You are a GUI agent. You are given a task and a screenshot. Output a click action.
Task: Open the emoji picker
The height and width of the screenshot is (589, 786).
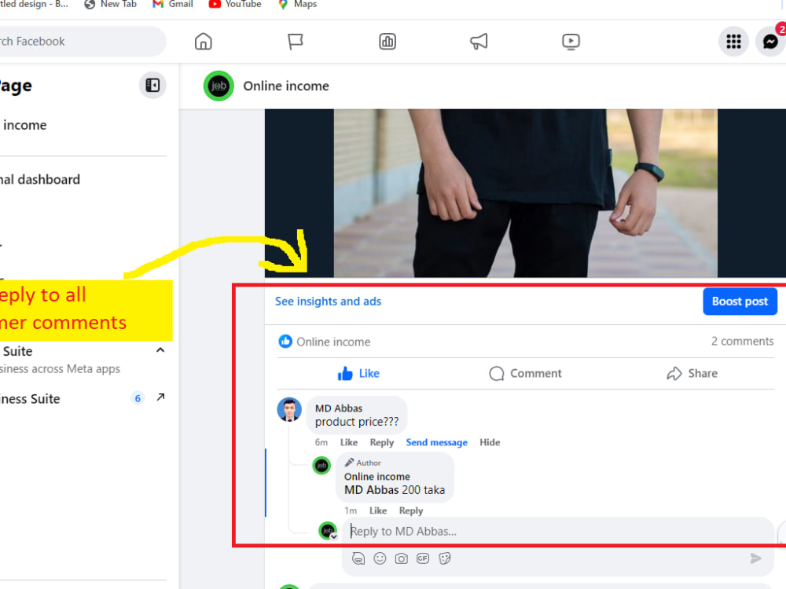click(x=380, y=558)
